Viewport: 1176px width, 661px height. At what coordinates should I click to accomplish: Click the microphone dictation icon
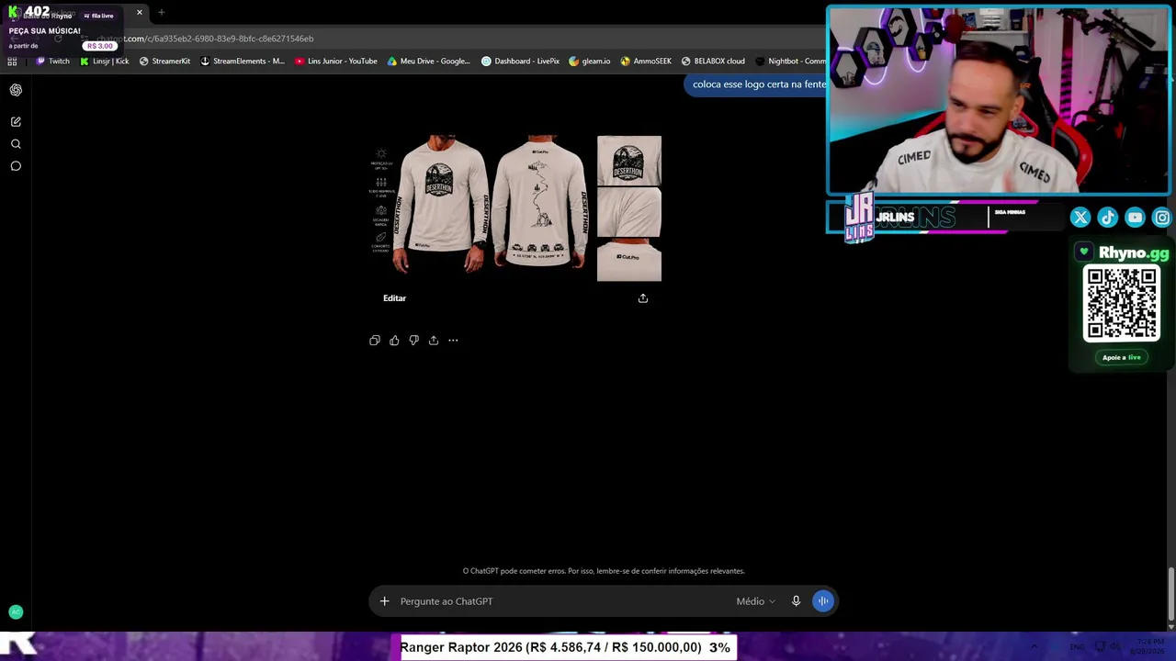(797, 601)
